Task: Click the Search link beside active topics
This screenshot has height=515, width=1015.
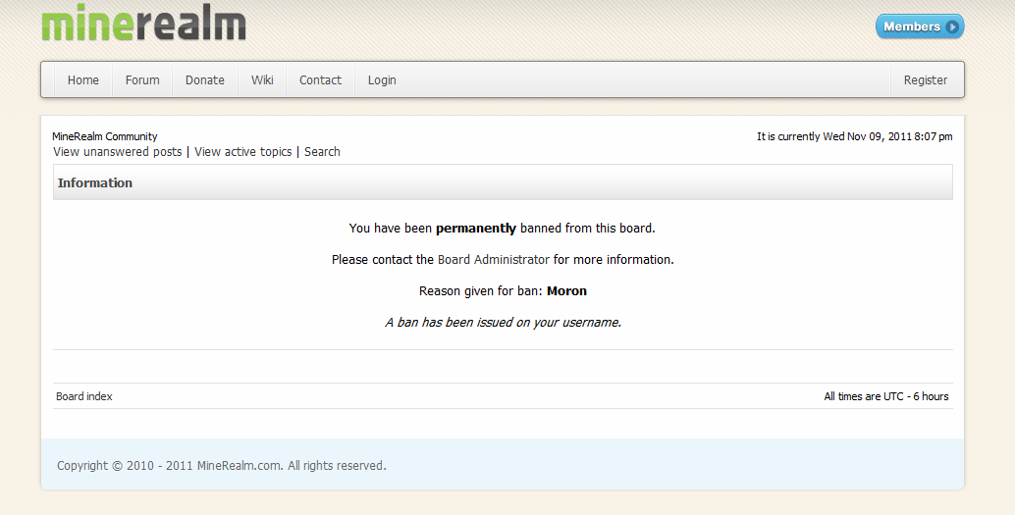Action: (322, 152)
